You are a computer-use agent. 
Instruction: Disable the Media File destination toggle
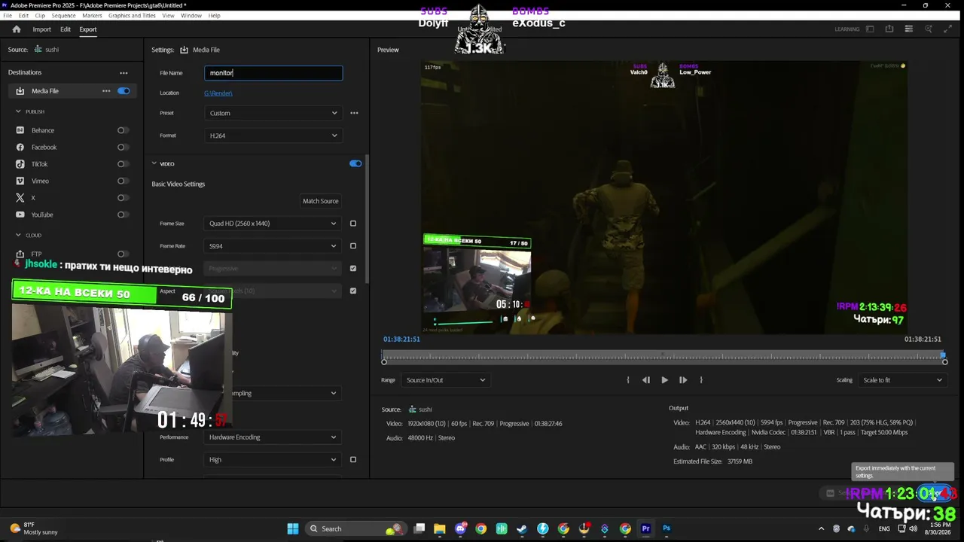click(124, 91)
